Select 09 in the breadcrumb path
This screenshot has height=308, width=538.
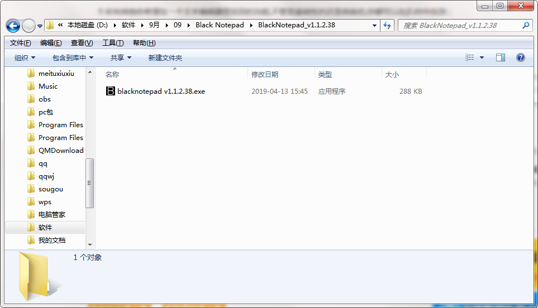(x=178, y=25)
